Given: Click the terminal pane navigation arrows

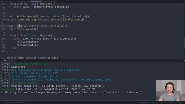Looking at the screenshot, I should click(x=1, y=61).
